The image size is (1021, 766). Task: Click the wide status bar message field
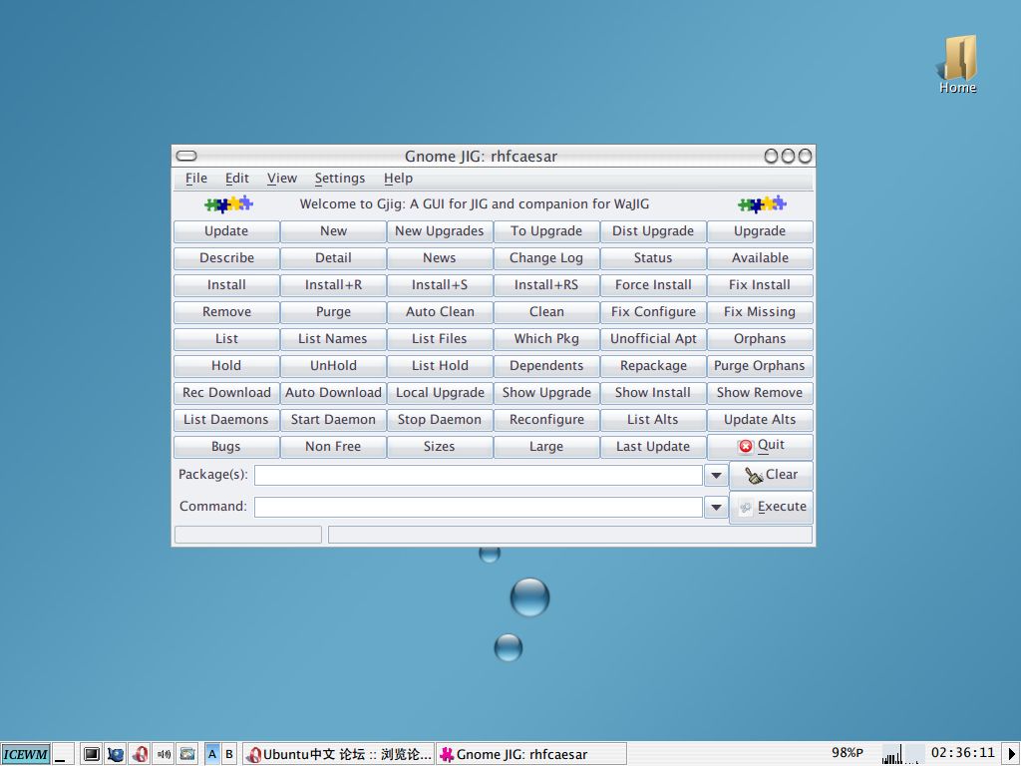(x=570, y=535)
